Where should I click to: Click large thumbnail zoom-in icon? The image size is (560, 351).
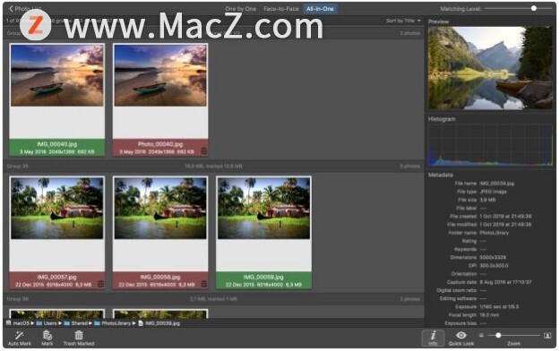point(547,335)
